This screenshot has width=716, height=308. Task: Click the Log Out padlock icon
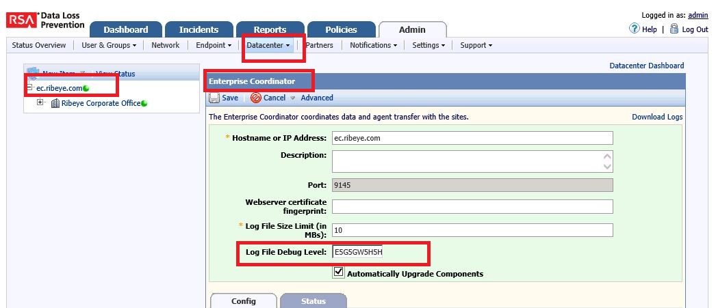[674, 29]
